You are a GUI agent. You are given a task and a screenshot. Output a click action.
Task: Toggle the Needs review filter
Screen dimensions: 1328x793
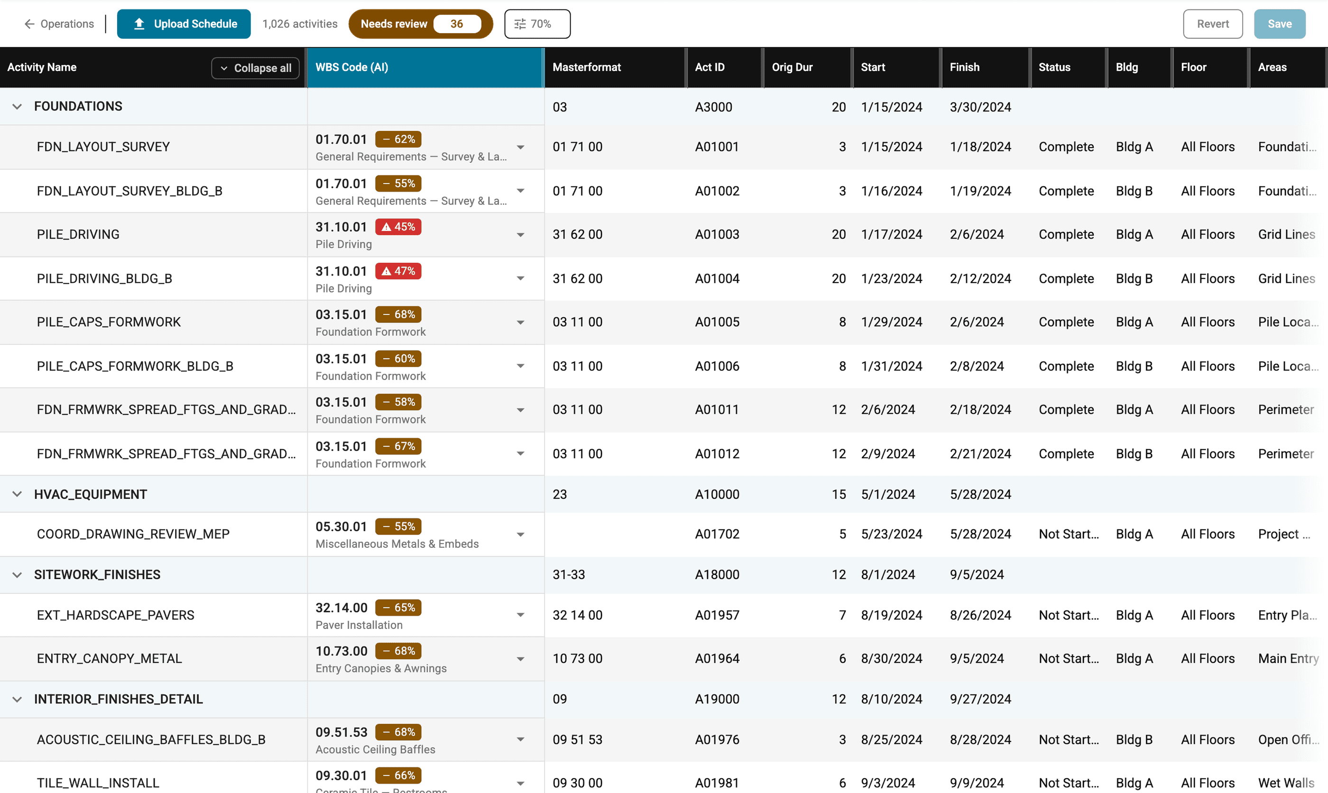click(420, 24)
